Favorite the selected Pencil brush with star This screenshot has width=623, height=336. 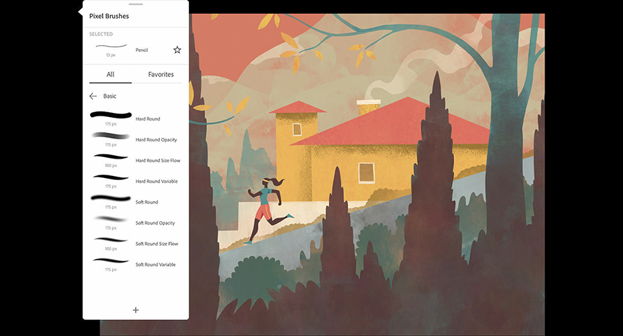point(177,50)
